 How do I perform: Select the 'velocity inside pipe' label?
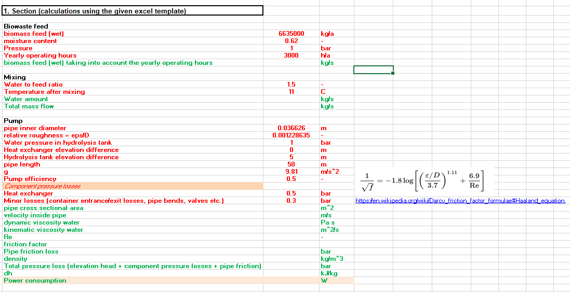pos(132,215)
